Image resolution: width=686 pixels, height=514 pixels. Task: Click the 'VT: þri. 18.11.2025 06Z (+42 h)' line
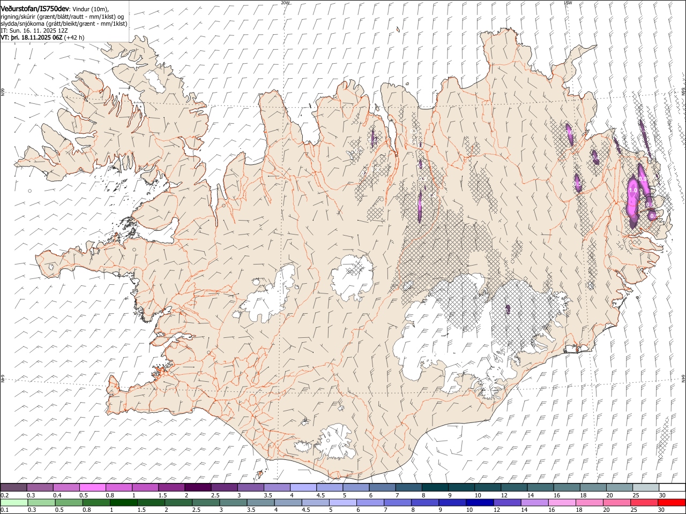click(x=42, y=37)
